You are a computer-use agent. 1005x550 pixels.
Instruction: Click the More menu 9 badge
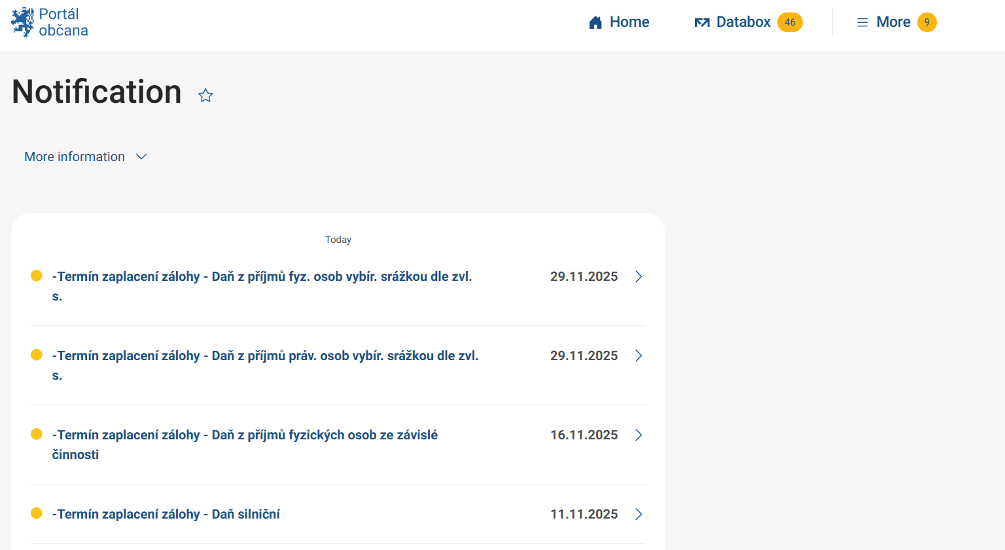[926, 22]
